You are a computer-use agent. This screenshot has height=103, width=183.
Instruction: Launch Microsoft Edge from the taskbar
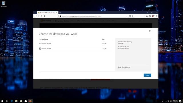12,101
